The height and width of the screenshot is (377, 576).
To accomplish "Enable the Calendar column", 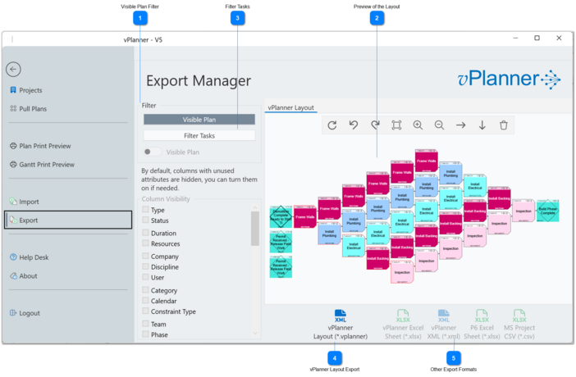I will (145, 300).
